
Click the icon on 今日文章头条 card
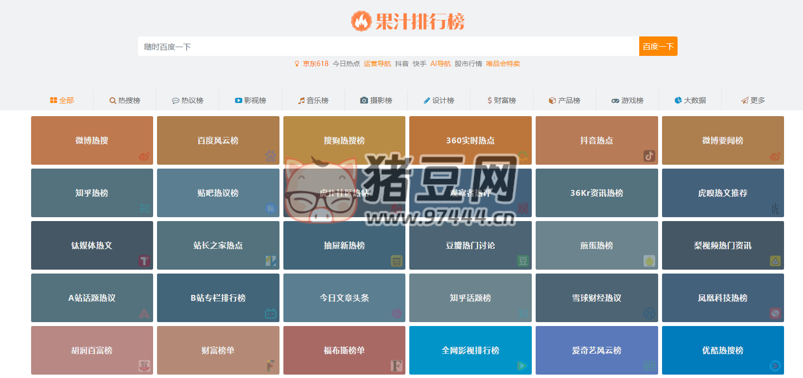tap(397, 313)
